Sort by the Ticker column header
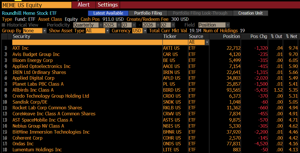The image size is (300, 153). [175, 36]
